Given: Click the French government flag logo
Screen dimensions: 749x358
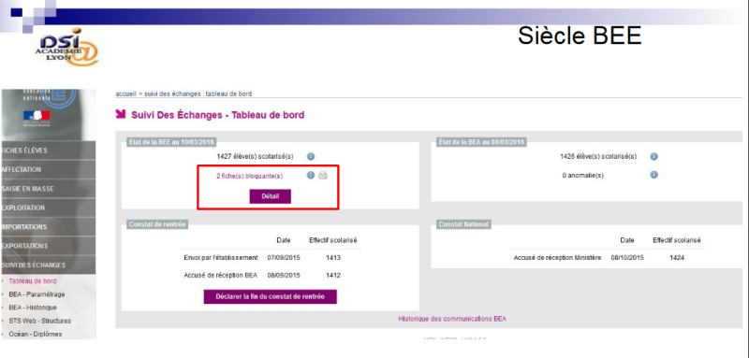Looking at the screenshot, I should click(x=37, y=115).
